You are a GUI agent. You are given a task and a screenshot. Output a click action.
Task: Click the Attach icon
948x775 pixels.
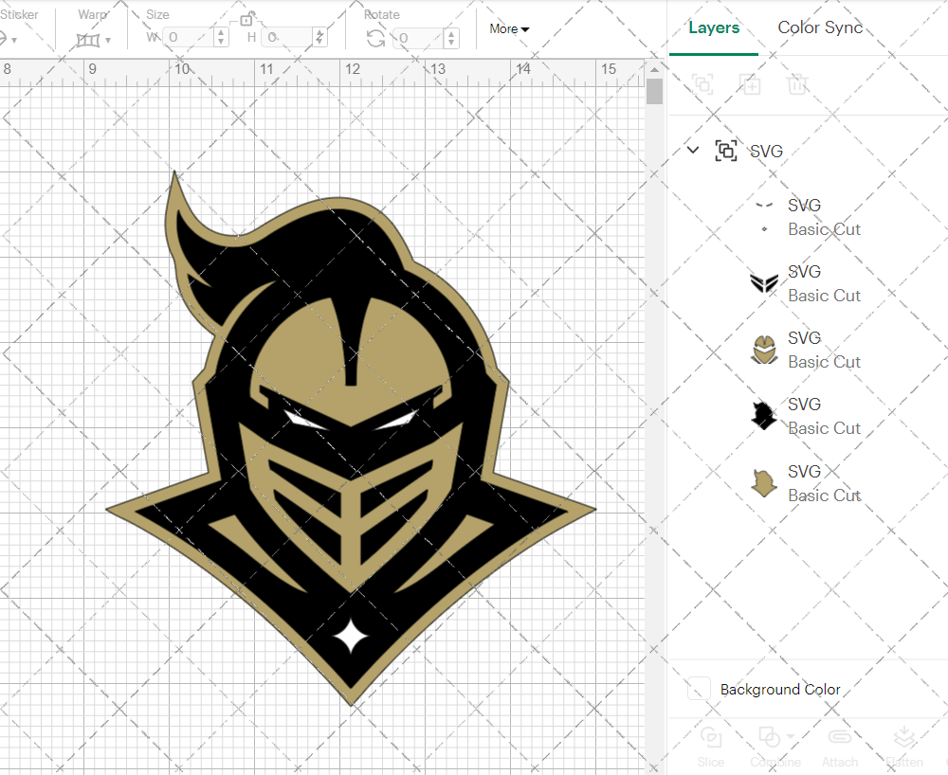coord(840,738)
